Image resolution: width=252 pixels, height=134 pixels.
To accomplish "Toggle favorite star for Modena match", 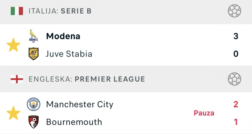I will pyautogui.click(x=13, y=45).
